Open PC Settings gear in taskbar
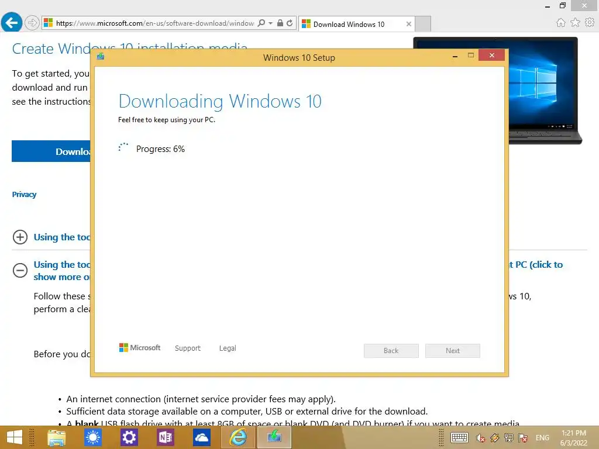The image size is (599, 449). (x=129, y=437)
